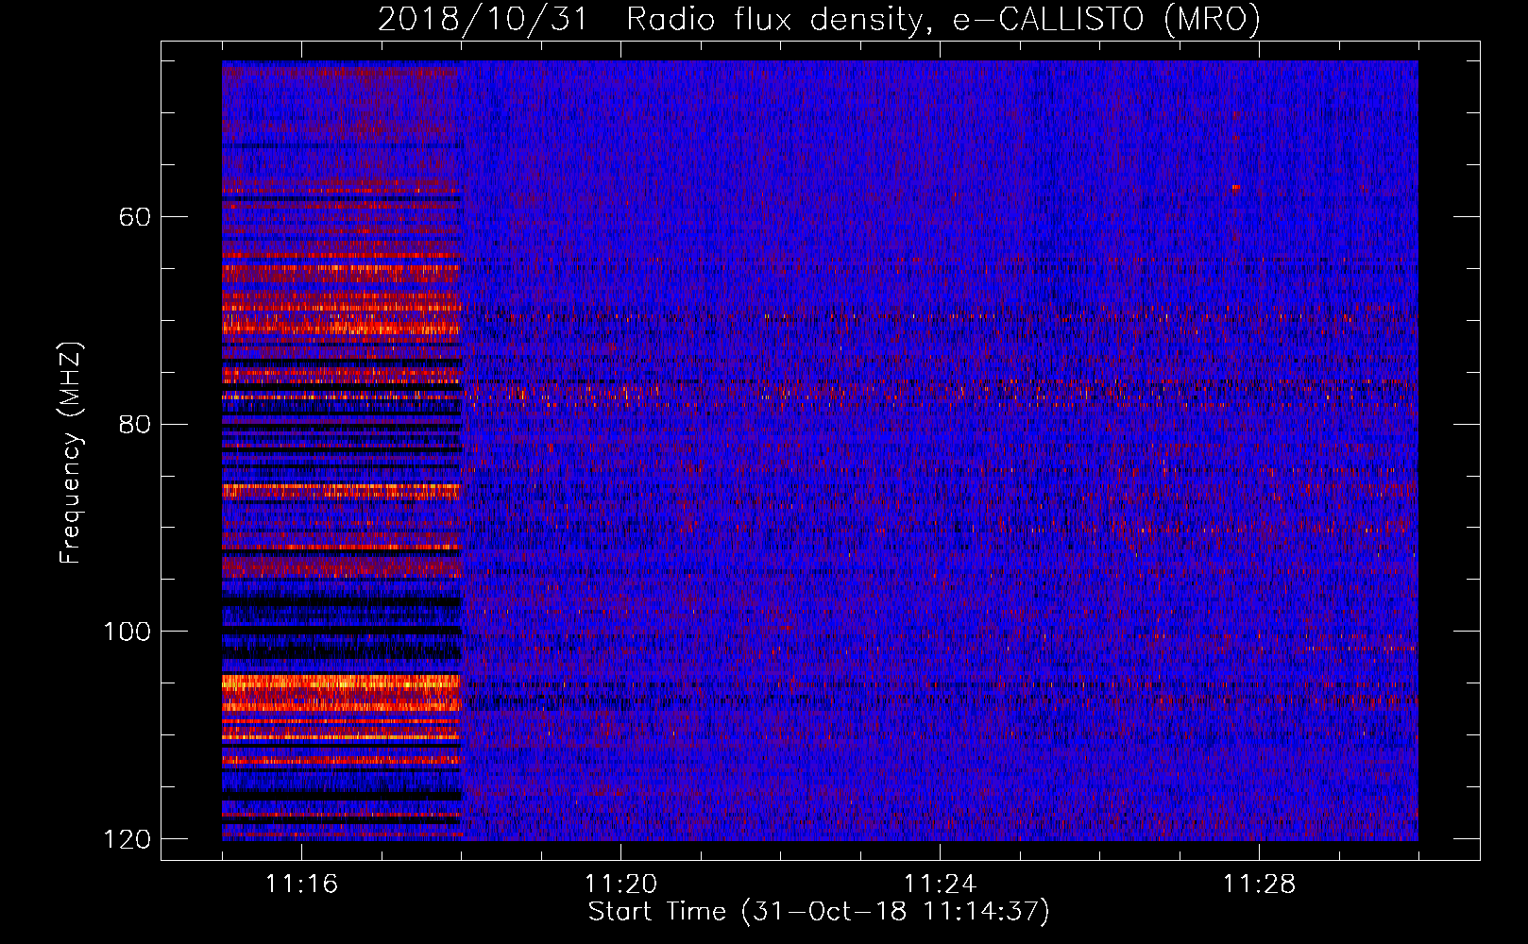Click the "Start Time (31-Oct-18 11:14:37)" axis label
This screenshot has height=944, width=1528.
tap(819, 912)
